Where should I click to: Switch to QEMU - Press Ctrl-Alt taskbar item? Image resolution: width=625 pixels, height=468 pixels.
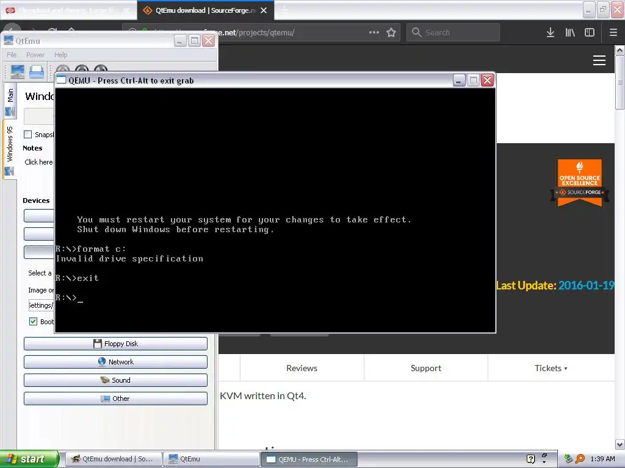tap(309, 459)
